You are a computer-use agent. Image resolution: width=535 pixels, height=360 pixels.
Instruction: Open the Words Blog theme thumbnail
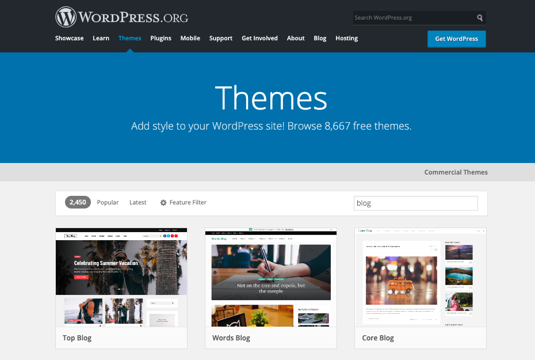270,277
